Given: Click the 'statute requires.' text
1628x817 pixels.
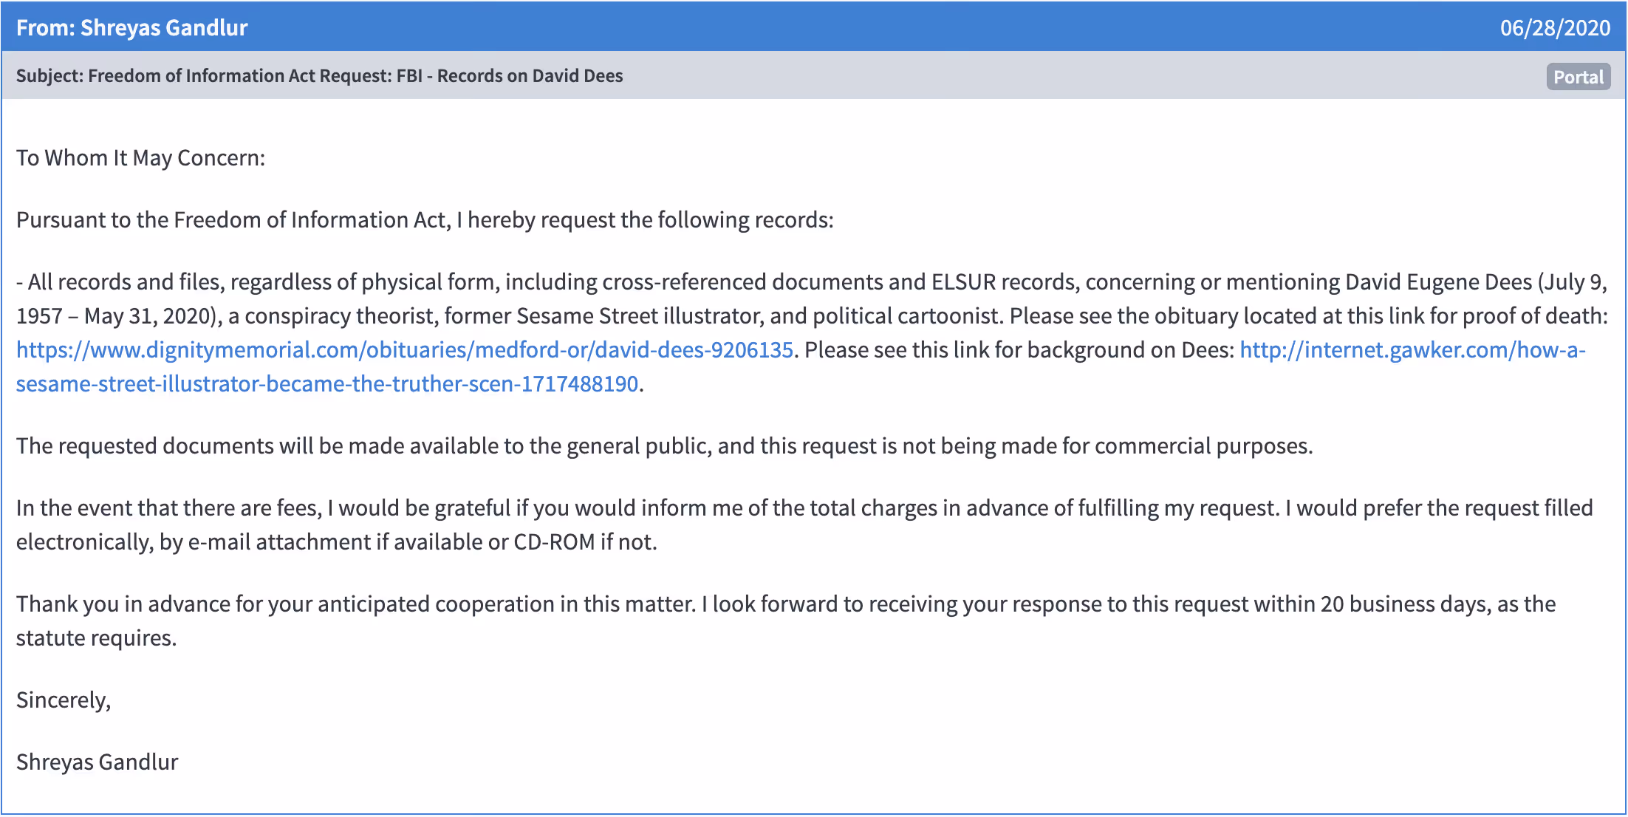Looking at the screenshot, I should tap(96, 637).
